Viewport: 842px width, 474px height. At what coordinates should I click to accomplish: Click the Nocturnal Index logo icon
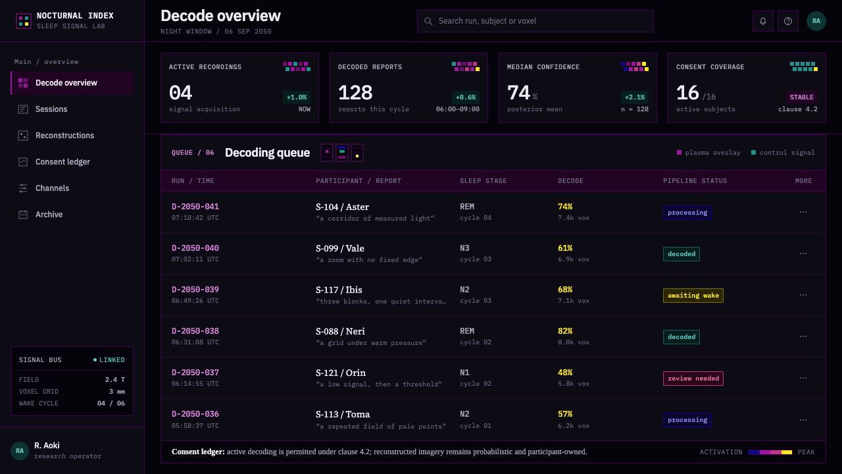(x=24, y=21)
